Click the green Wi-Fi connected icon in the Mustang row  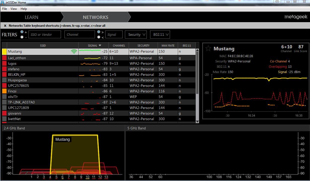74,51
